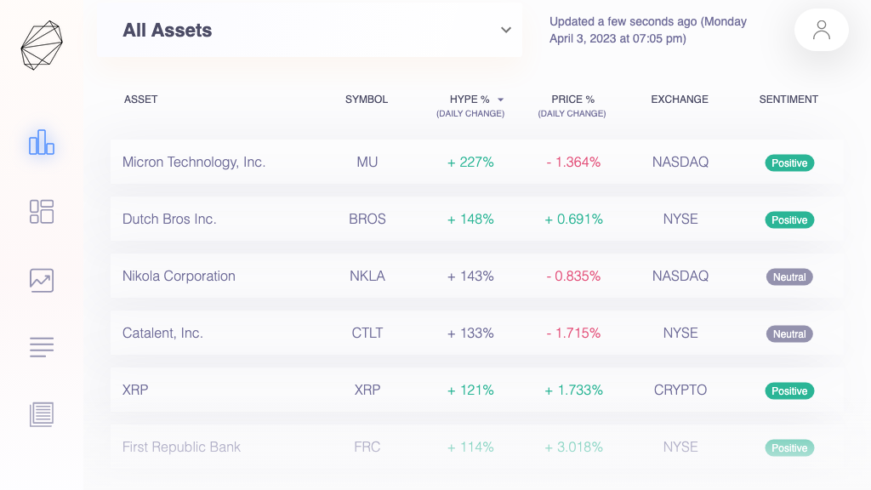This screenshot has height=490, width=871.
Task: Click the app logo at top of sidebar
Action: click(42, 44)
